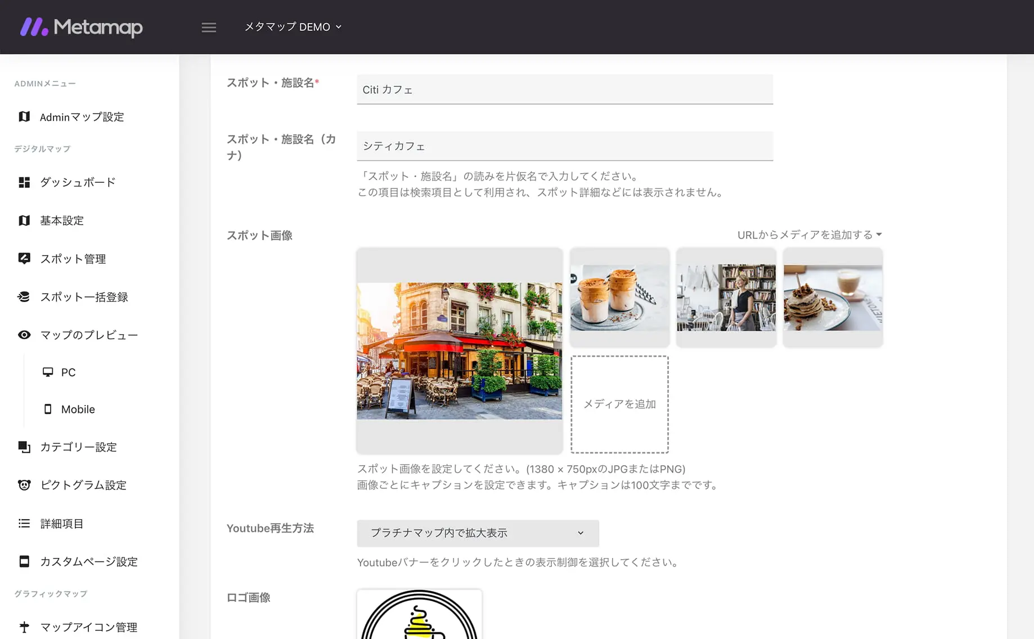Click the ダッシュボード grid icon

pyautogui.click(x=24, y=182)
